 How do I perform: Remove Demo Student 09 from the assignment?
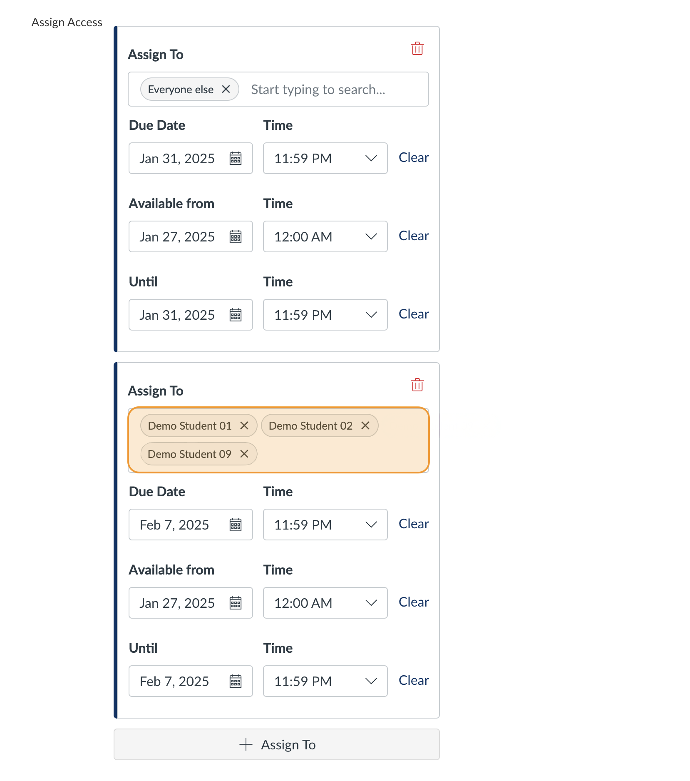click(245, 454)
